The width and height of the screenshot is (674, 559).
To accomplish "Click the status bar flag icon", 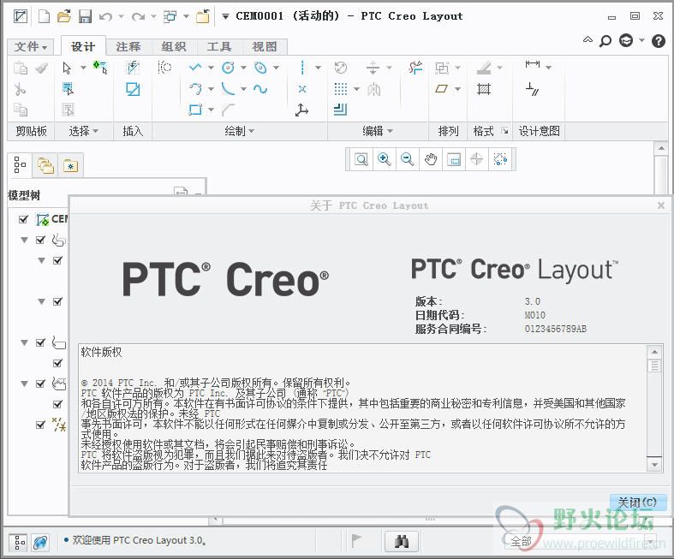I will click(x=356, y=540).
